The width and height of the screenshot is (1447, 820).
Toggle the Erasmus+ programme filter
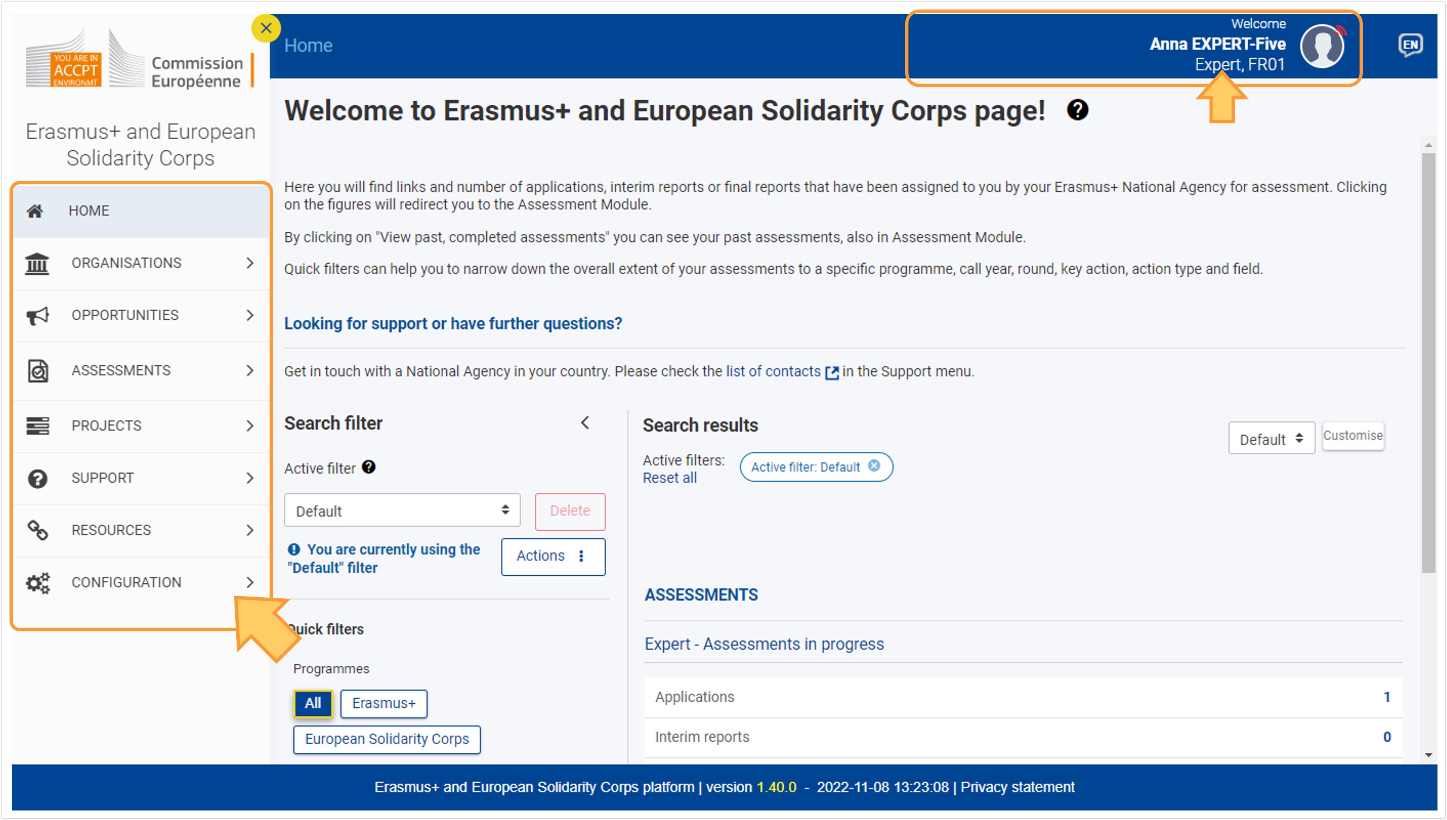383,703
